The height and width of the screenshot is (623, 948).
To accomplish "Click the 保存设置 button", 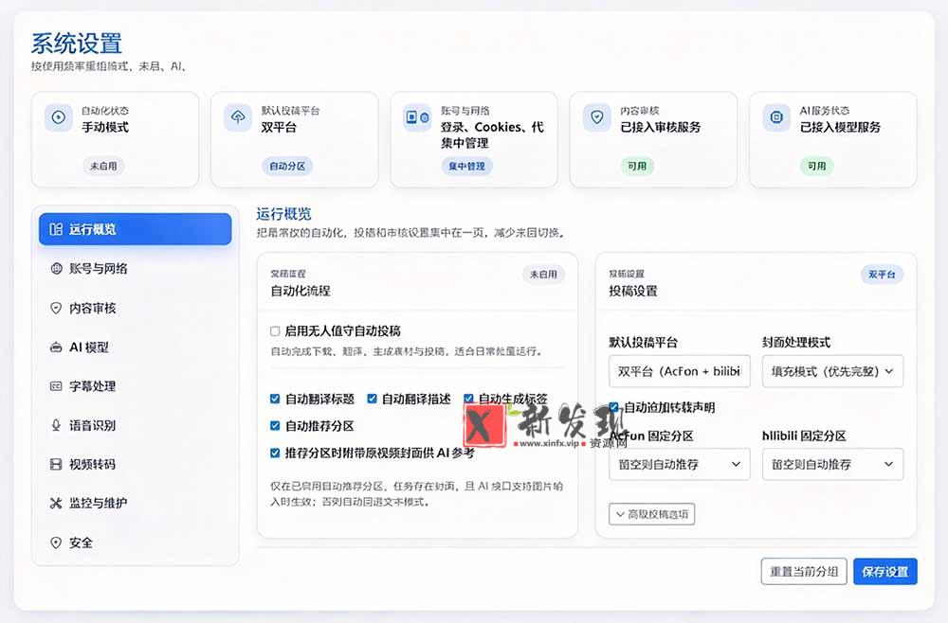I will click(885, 572).
